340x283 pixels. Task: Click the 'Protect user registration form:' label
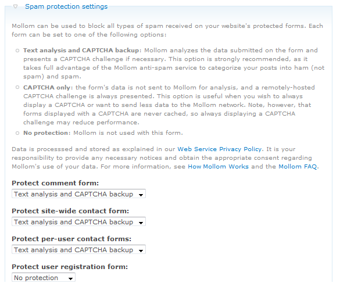click(70, 267)
